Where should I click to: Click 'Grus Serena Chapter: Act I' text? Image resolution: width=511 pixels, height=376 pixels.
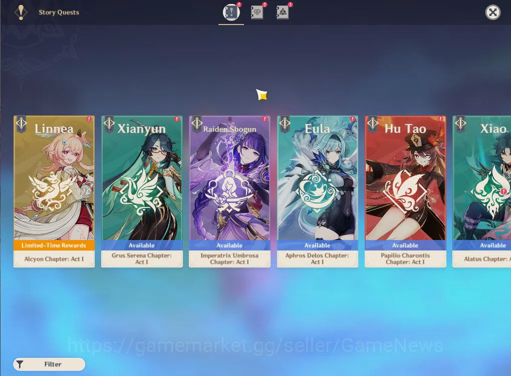click(142, 258)
